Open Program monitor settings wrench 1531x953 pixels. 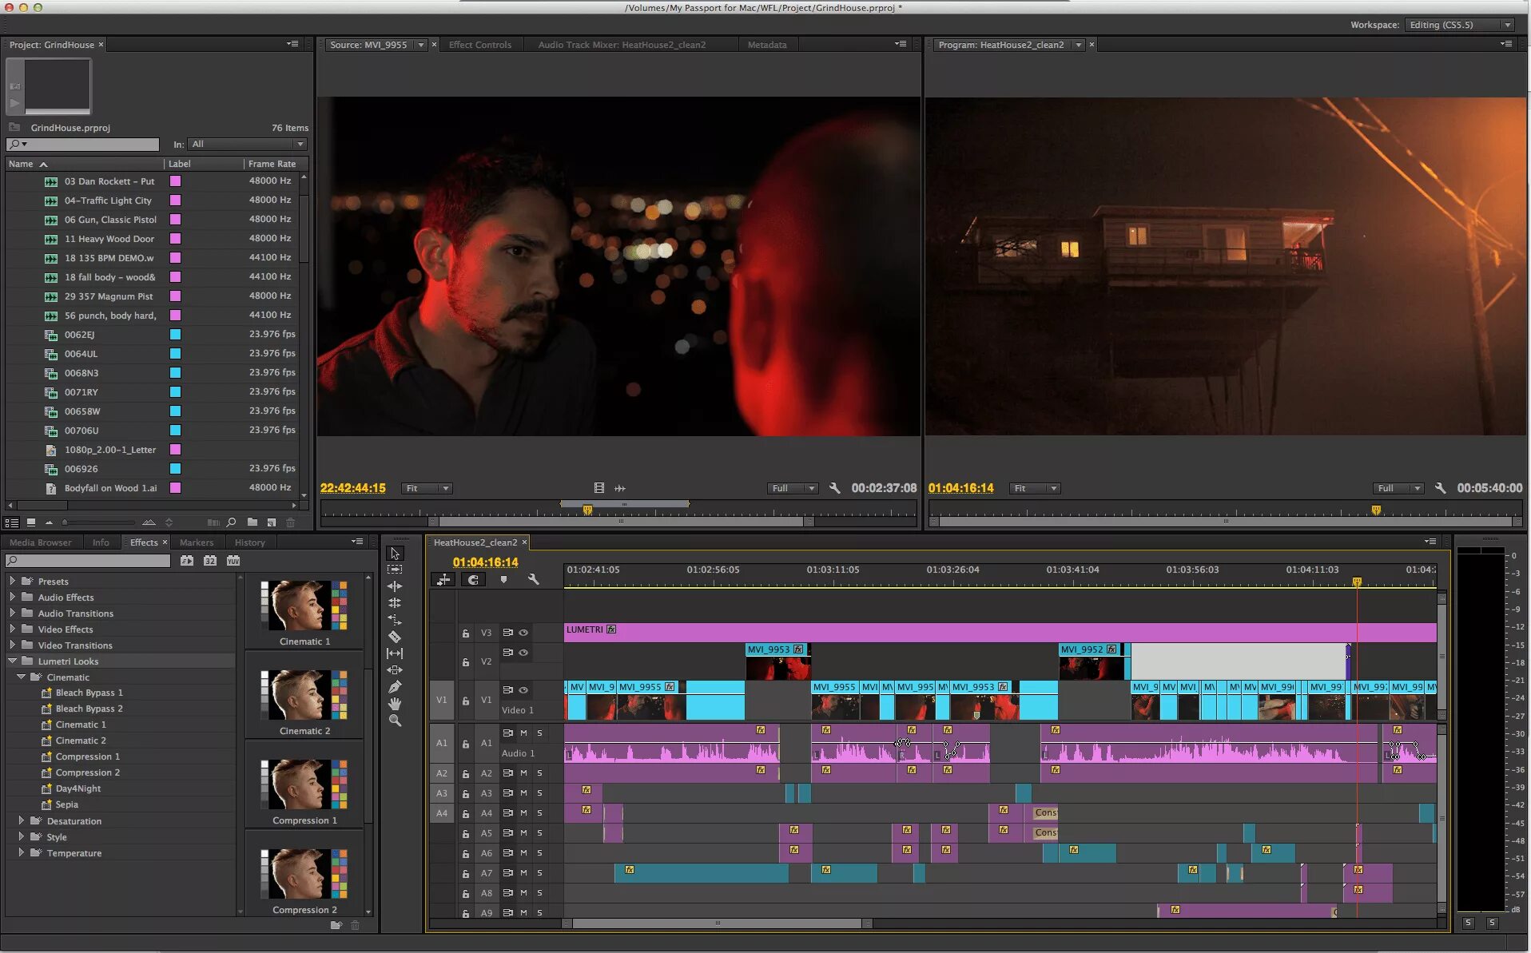pos(1441,488)
